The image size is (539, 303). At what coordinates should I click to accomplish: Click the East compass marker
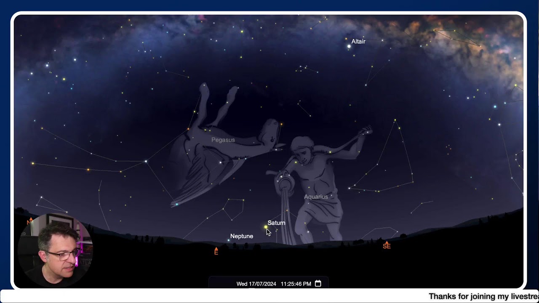pos(216,251)
